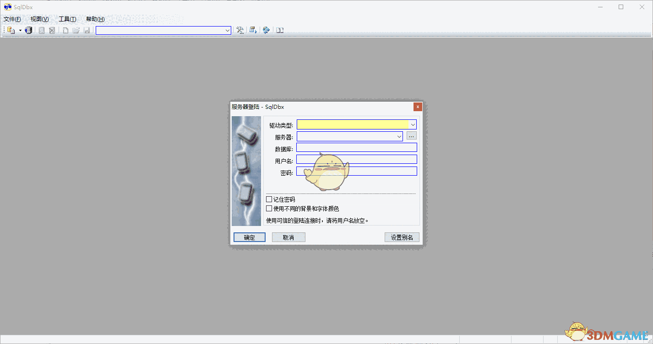
Task: Click the server browse ellipsis button
Action: pos(411,135)
